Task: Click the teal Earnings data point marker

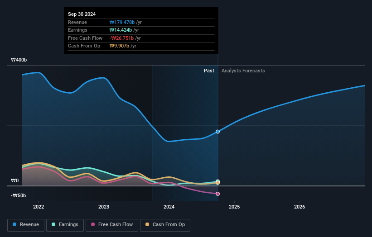Action: (x=217, y=181)
